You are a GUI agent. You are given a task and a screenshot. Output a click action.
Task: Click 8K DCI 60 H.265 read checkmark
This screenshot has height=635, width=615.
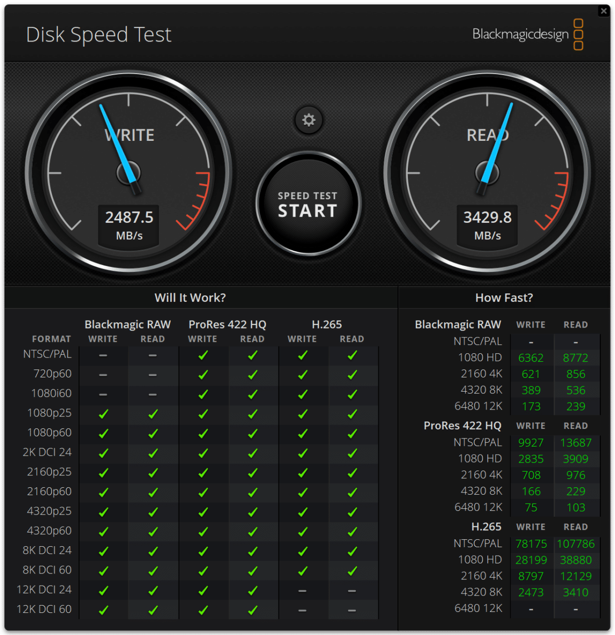352,571
